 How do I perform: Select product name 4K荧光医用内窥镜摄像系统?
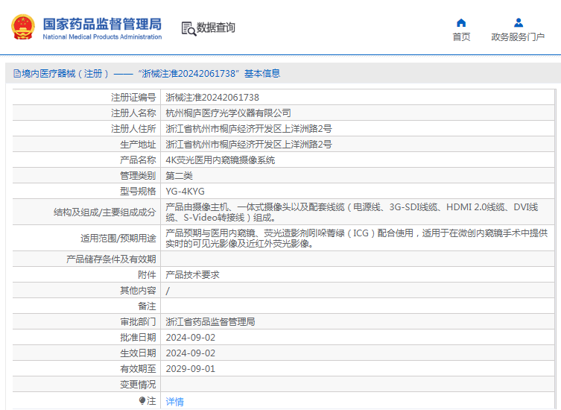220,160
